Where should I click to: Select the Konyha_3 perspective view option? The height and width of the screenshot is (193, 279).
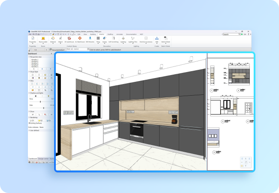tap(35, 63)
